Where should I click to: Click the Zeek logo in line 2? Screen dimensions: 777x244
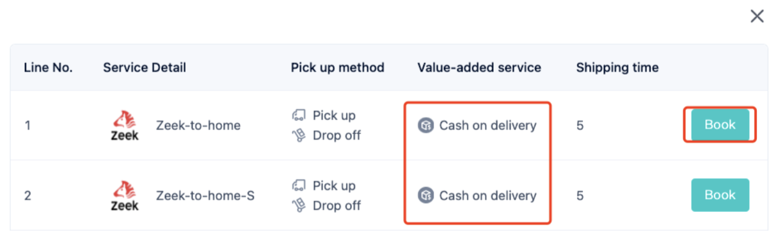click(125, 196)
